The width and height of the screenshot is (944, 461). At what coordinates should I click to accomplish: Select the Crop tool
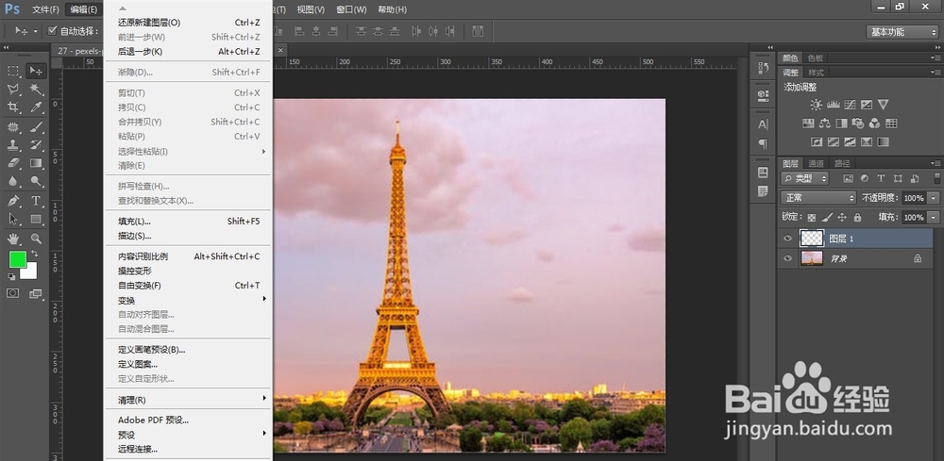click(x=12, y=107)
